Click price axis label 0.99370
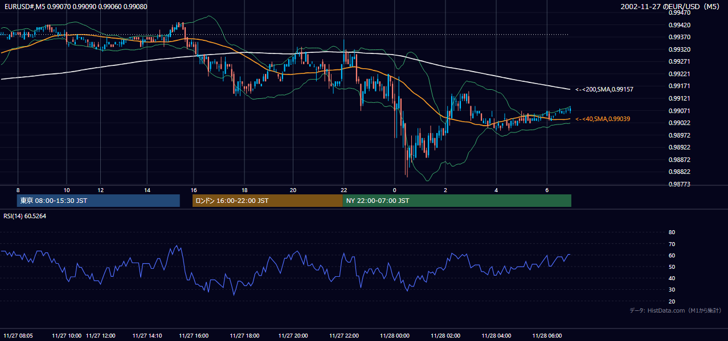Viewport: 728px width, 341px height. pyautogui.click(x=680, y=37)
